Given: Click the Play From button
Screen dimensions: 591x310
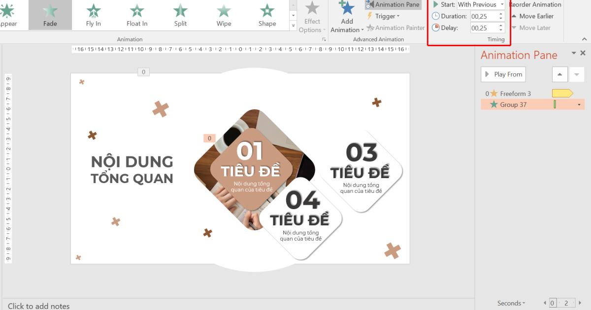Looking at the screenshot, I should (x=503, y=74).
